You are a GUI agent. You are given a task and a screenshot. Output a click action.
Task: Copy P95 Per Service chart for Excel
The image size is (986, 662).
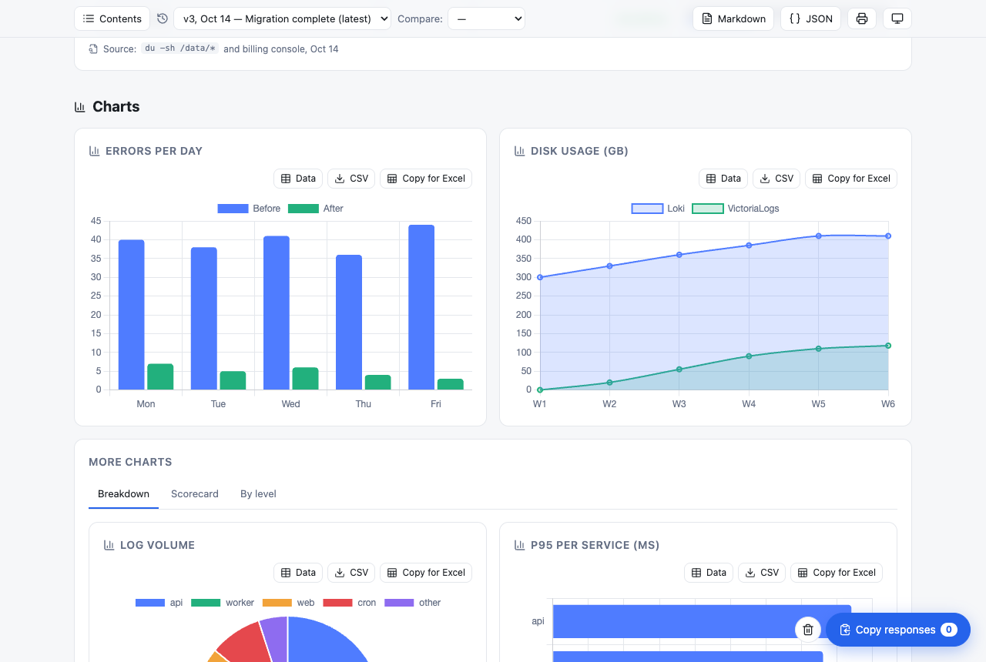837,573
